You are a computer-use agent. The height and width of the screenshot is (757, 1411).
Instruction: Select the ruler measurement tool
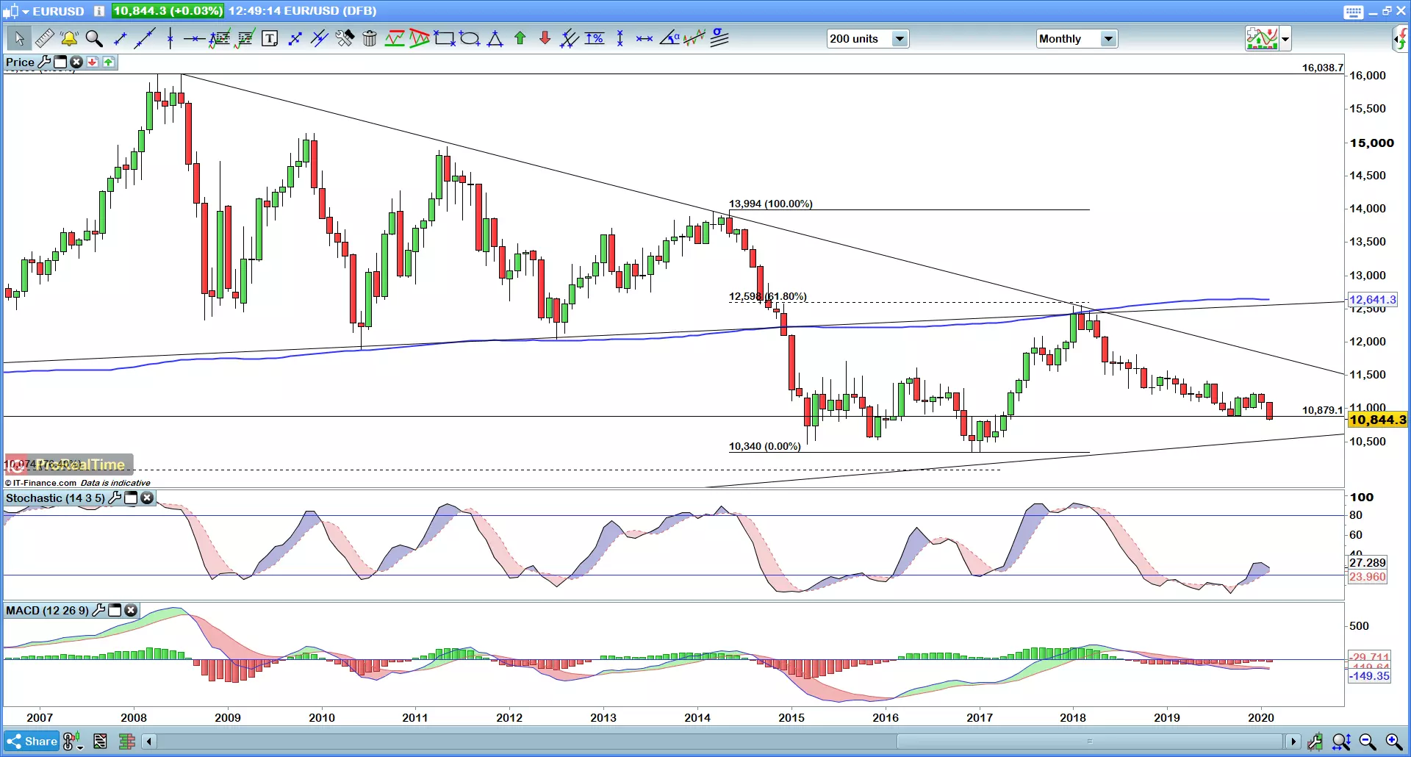point(45,38)
